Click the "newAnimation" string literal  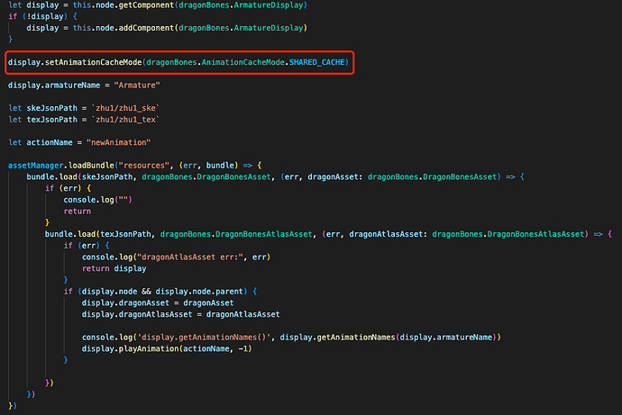point(119,142)
